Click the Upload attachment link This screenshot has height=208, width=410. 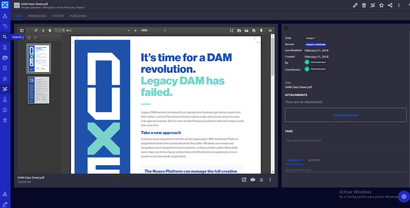(x=345, y=115)
